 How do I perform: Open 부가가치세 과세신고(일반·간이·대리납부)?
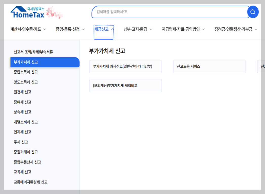[125, 66]
